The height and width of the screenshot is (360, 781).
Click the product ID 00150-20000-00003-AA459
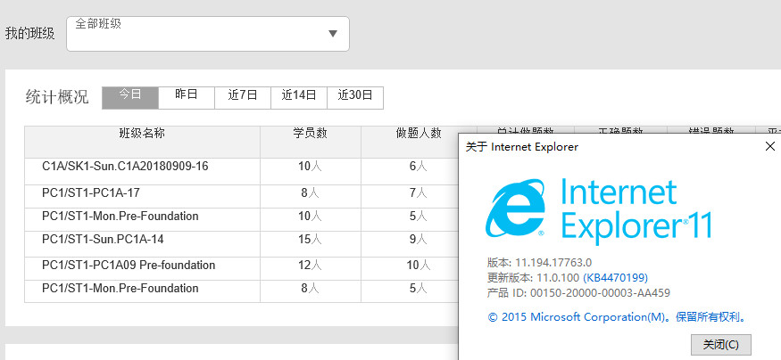click(x=600, y=292)
